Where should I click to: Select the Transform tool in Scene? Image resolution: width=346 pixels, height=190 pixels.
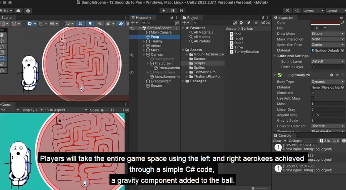(2, 64)
